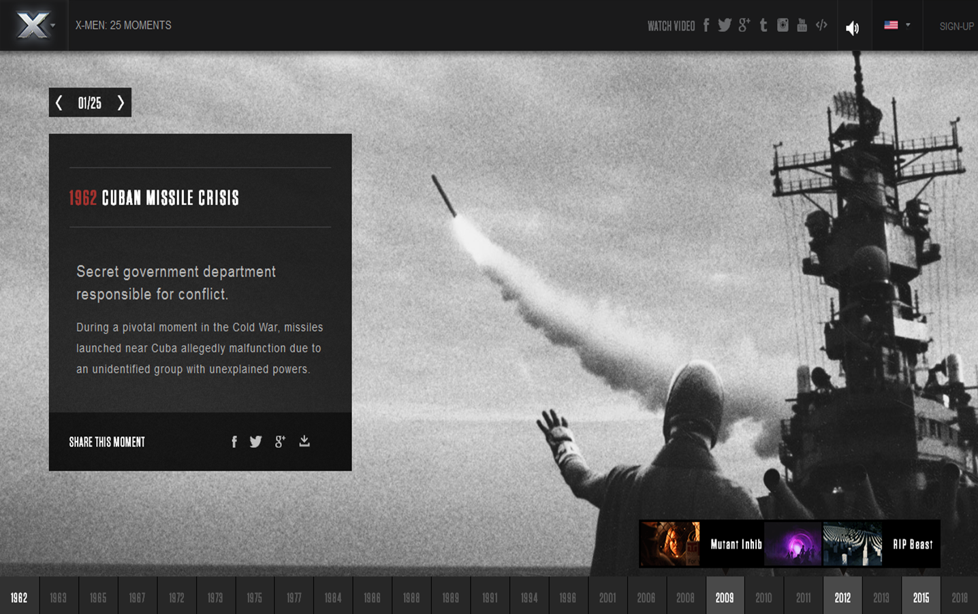Share this moment on Google Plus
Image resolution: width=978 pixels, height=614 pixels.
[280, 442]
